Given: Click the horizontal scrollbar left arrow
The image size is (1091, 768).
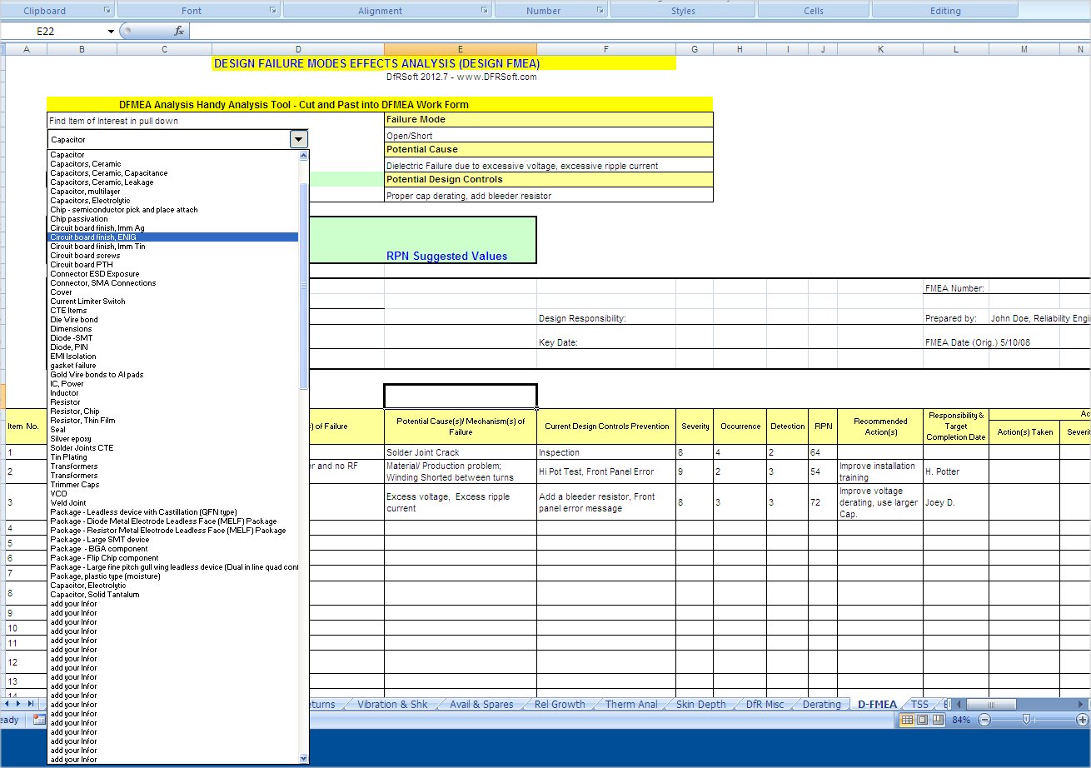Looking at the screenshot, I should (x=959, y=704).
